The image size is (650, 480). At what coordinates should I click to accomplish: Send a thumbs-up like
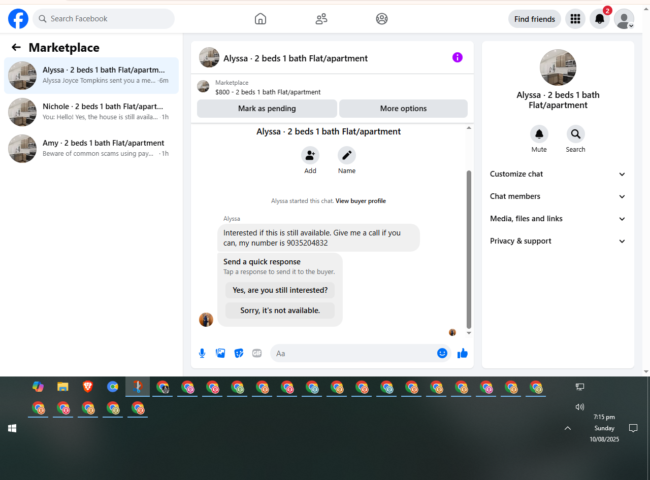[463, 353]
